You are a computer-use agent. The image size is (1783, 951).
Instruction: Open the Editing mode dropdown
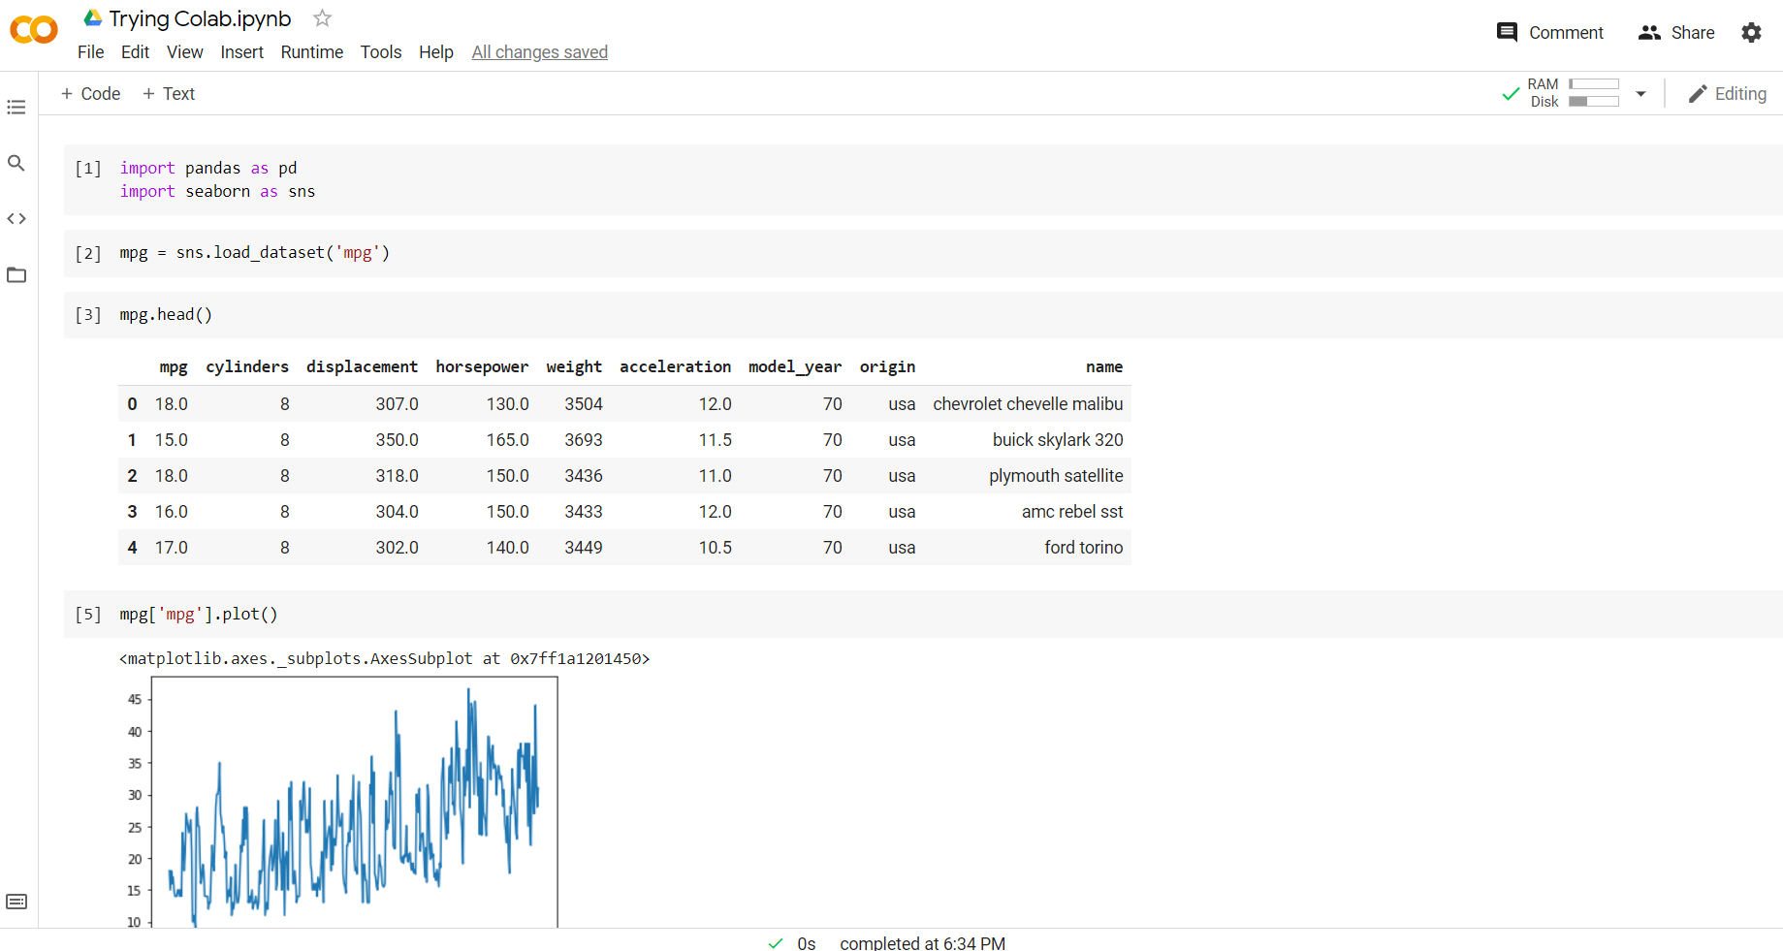coord(1728,94)
